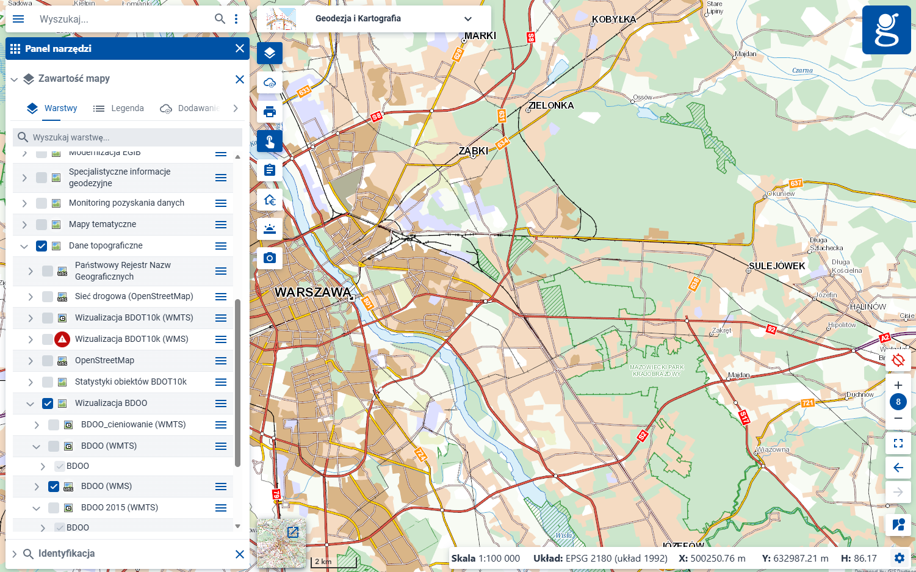The height and width of the screenshot is (572, 916).
Task: Open the camera screenshot tool
Action: (x=270, y=258)
